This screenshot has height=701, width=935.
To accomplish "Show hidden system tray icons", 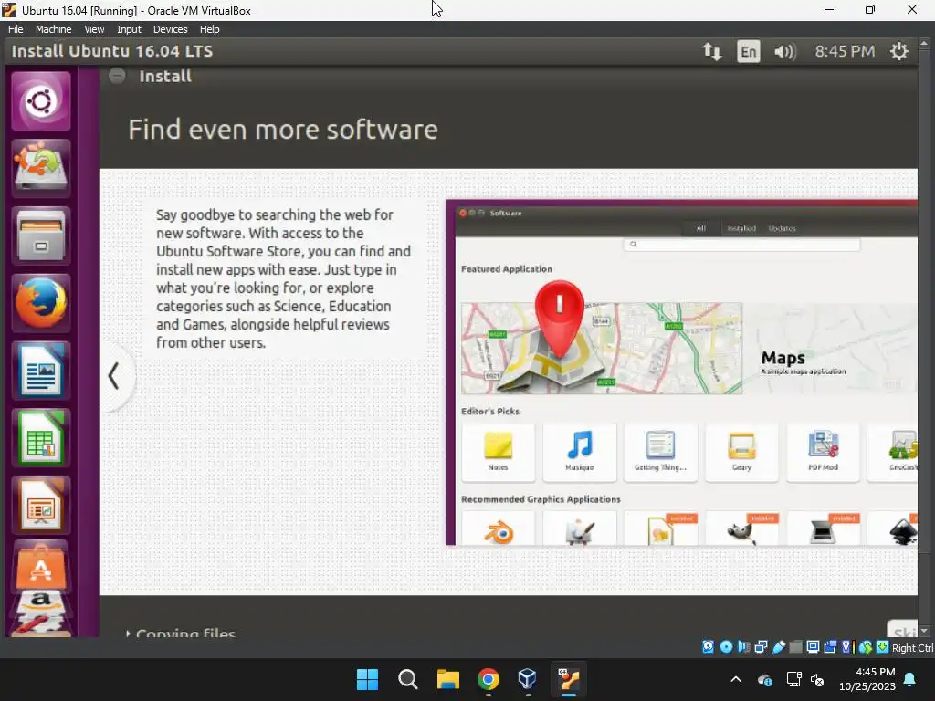I will click(x=736, y=679).
